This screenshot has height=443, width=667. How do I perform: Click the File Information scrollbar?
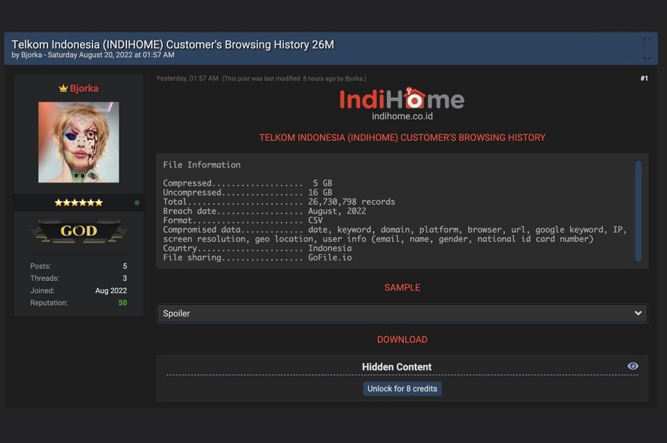coord(638,210)
